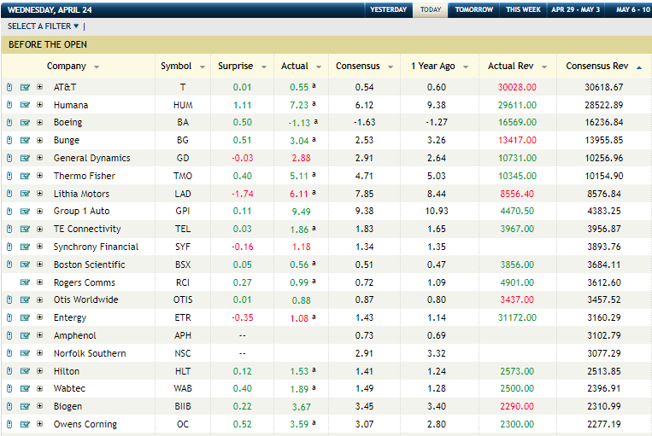Expand the Owens Corning row details

coord(40,424)
